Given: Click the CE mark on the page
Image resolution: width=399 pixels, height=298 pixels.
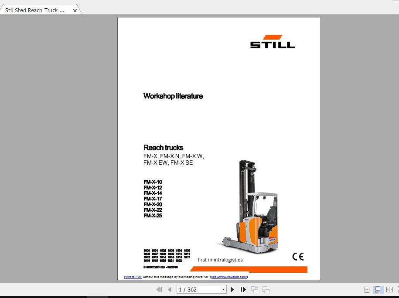Looking at the screenshot, I should (298, 256).
